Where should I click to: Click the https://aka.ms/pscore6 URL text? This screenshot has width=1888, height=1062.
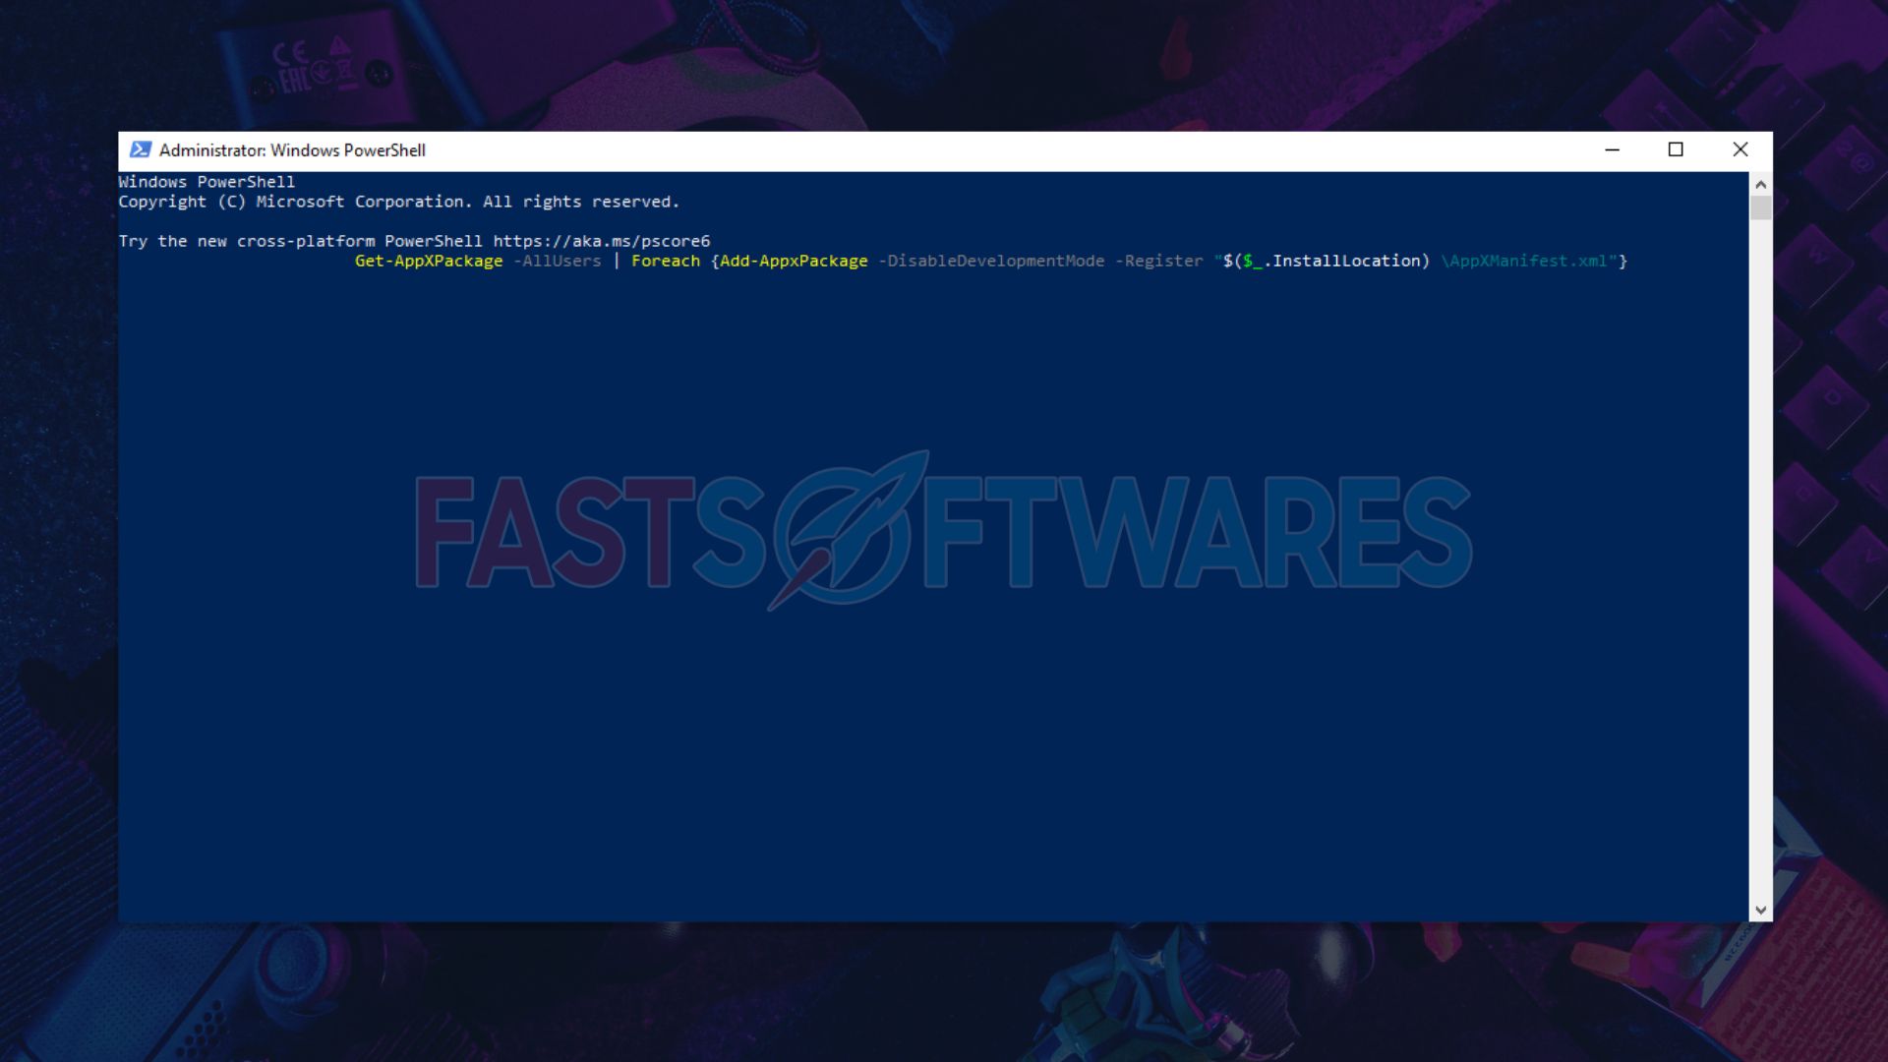tap(602, 241)
